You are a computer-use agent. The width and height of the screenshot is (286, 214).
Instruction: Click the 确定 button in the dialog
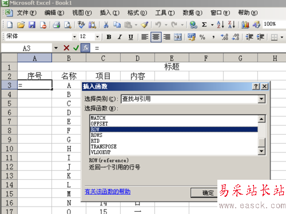coord(204,193)
